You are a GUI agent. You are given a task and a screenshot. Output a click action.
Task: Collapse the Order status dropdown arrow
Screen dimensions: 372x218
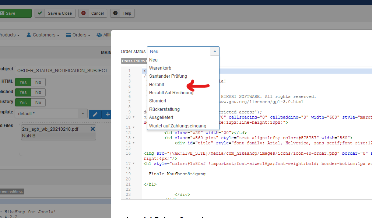pos(214,52)
